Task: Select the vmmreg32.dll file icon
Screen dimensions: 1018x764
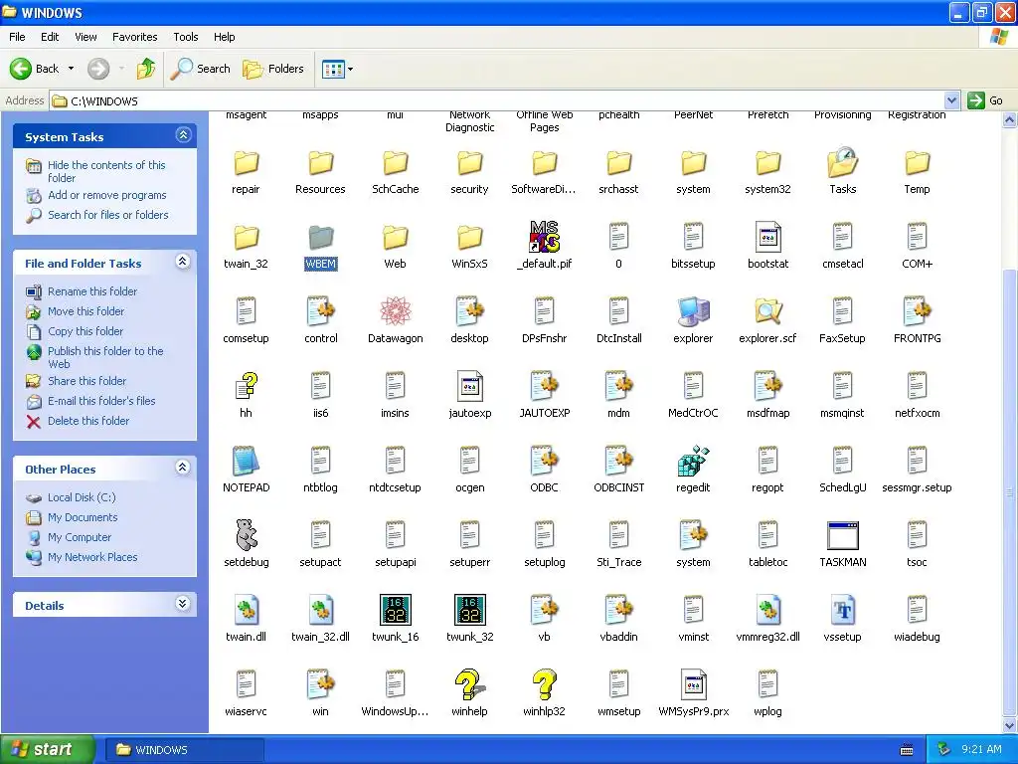Action: pos(767,610)
